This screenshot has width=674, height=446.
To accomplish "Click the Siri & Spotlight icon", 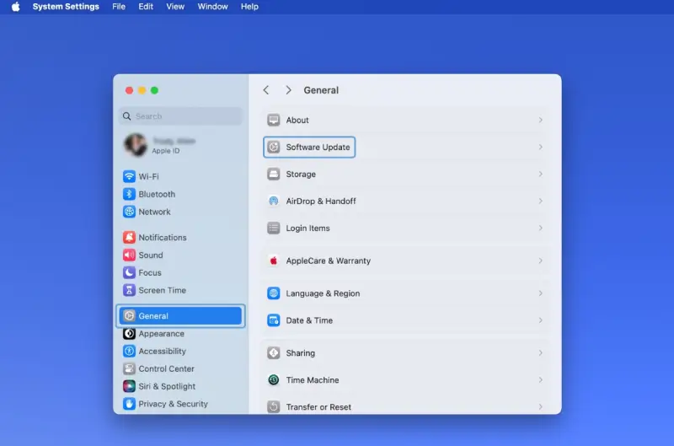I will 129,386.
